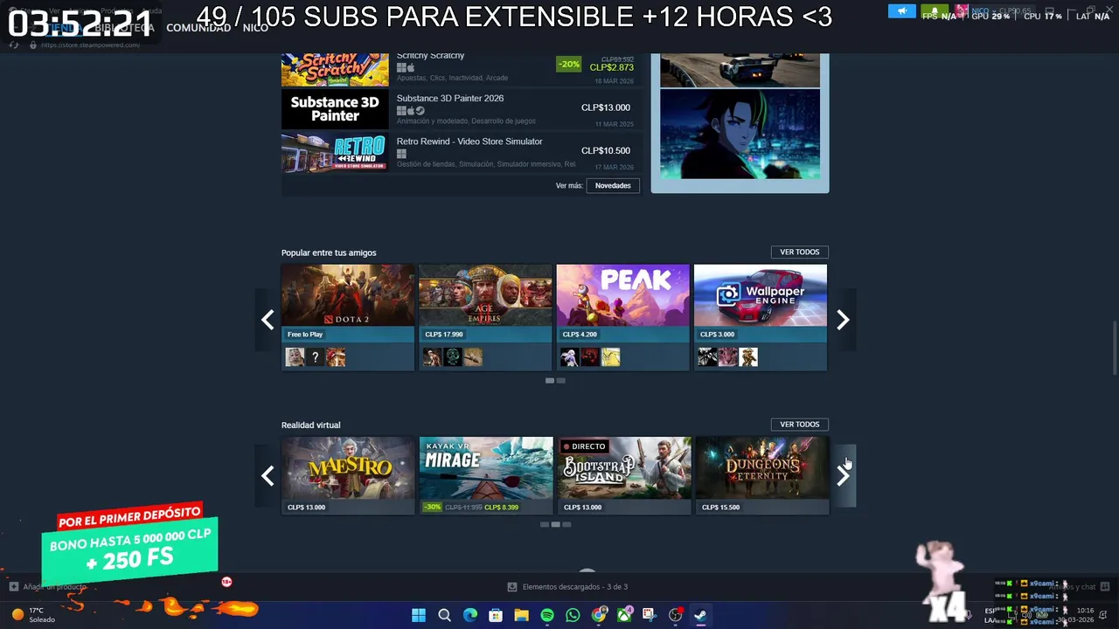Go to next Realidad virtual games
Screen dimensions: 1119x629
843,475
